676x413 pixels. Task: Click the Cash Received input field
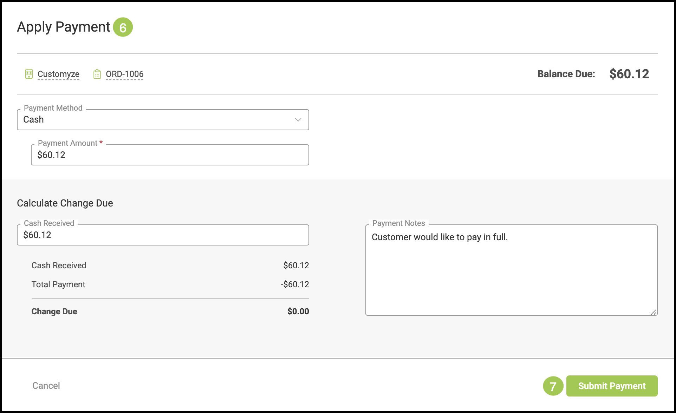tap(163, 235)
